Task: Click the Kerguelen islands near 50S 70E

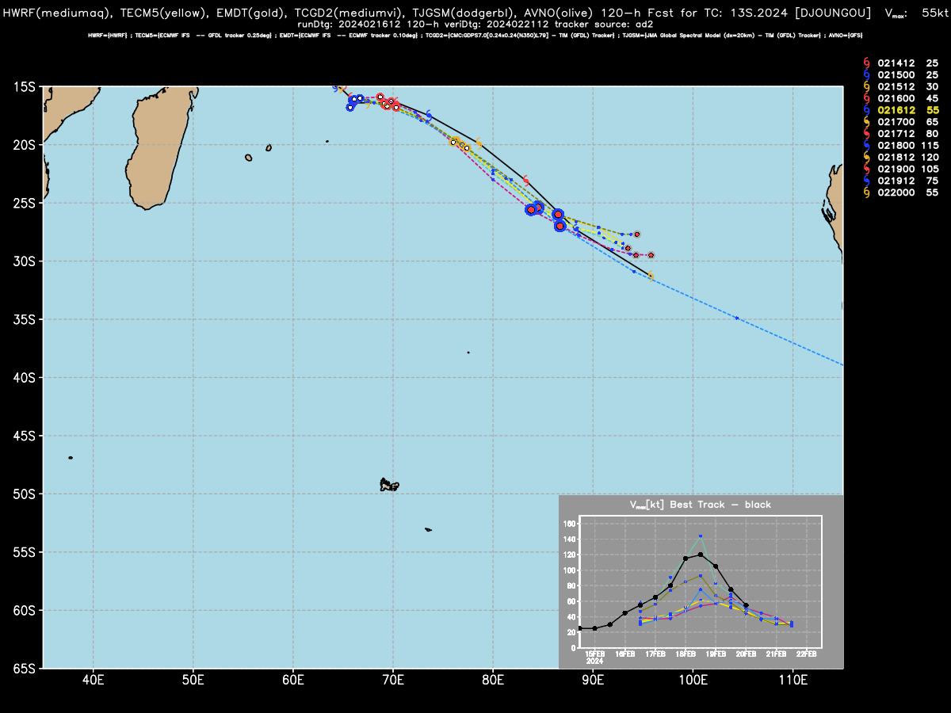Action: (388, 484)
